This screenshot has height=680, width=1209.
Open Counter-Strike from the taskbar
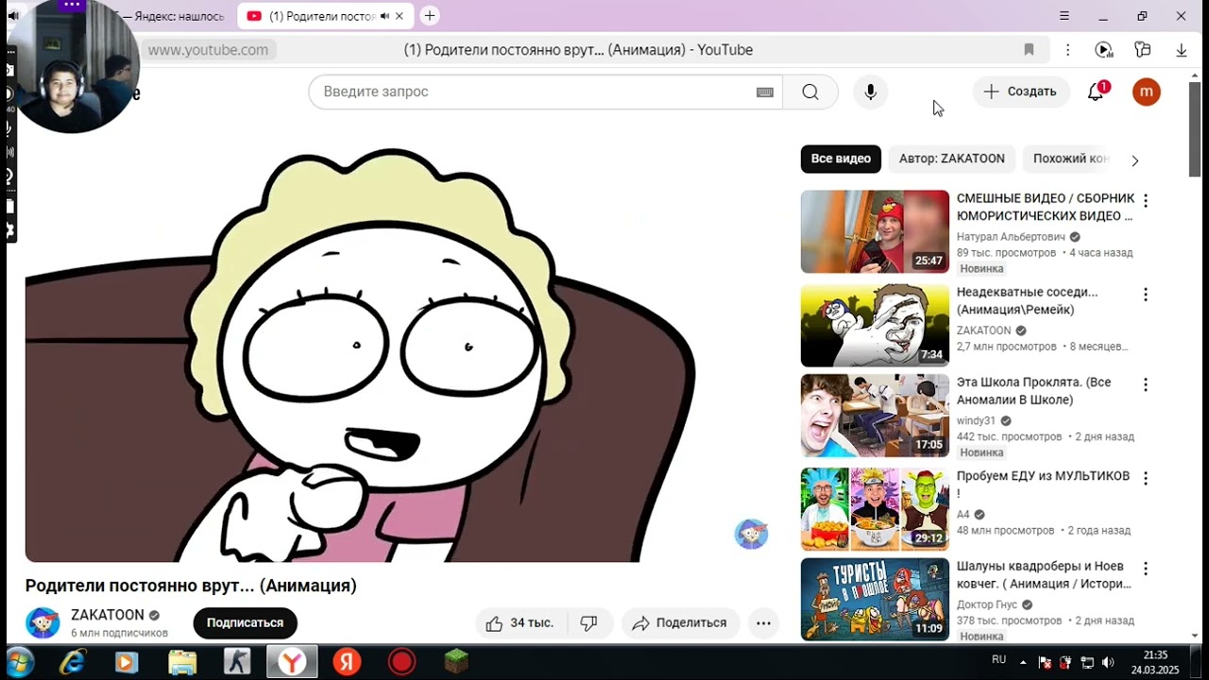(x=237, y=662)
